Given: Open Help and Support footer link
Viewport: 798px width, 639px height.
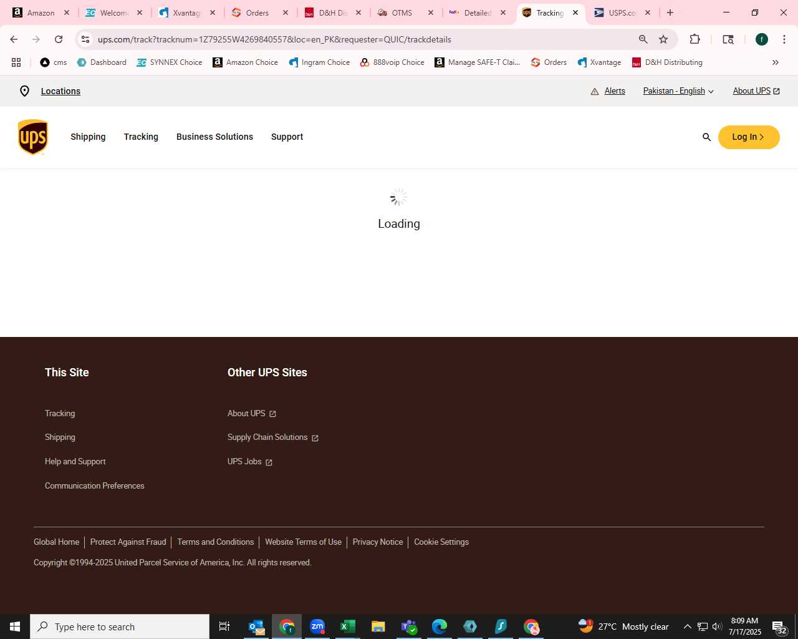Looking at the screenshot, I should 75,462.
